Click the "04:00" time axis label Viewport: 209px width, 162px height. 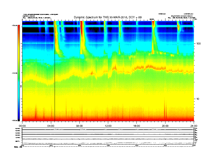coord(51,126)
